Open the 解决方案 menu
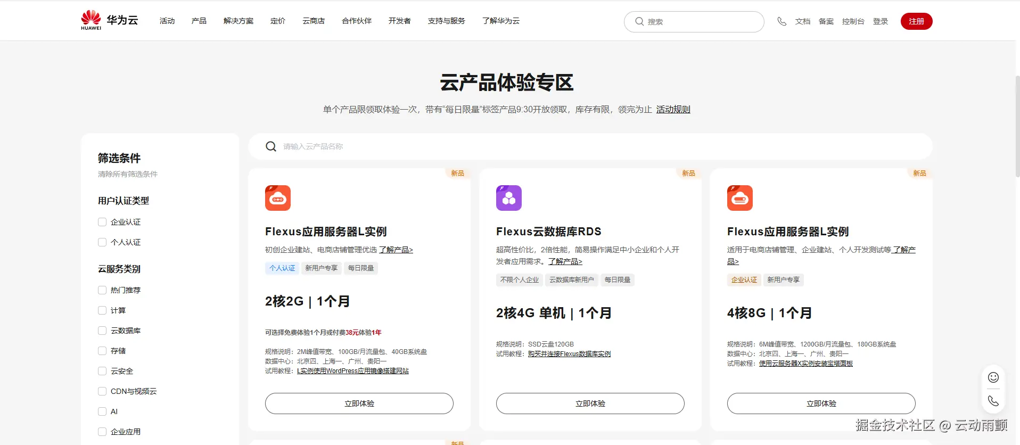1020x445 pixels. pos(238,21)
